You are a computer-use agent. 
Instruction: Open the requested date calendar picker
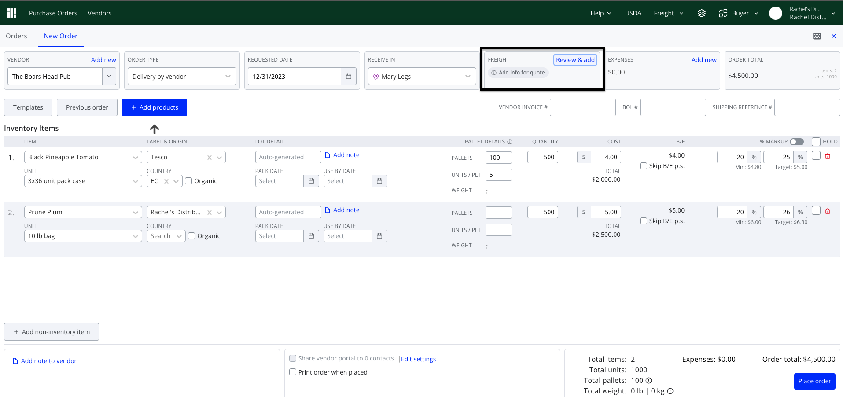(349, 76)
